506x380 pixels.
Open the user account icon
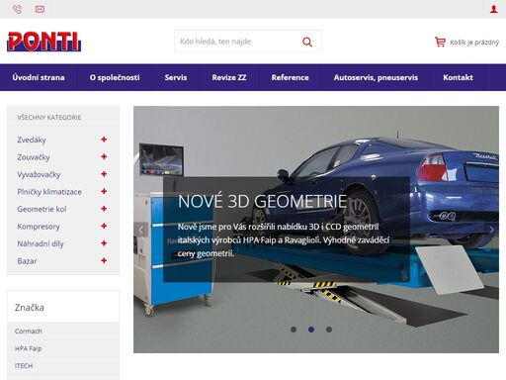(493, 9)
